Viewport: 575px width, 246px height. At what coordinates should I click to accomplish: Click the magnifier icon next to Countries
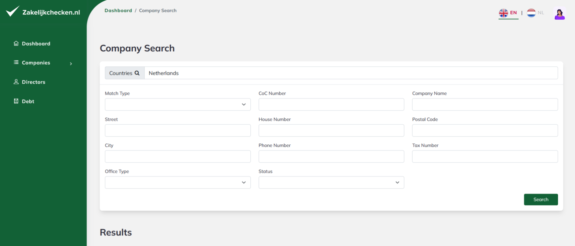(137, 73)
